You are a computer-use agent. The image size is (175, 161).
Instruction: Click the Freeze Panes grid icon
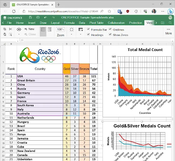point(81,30)
